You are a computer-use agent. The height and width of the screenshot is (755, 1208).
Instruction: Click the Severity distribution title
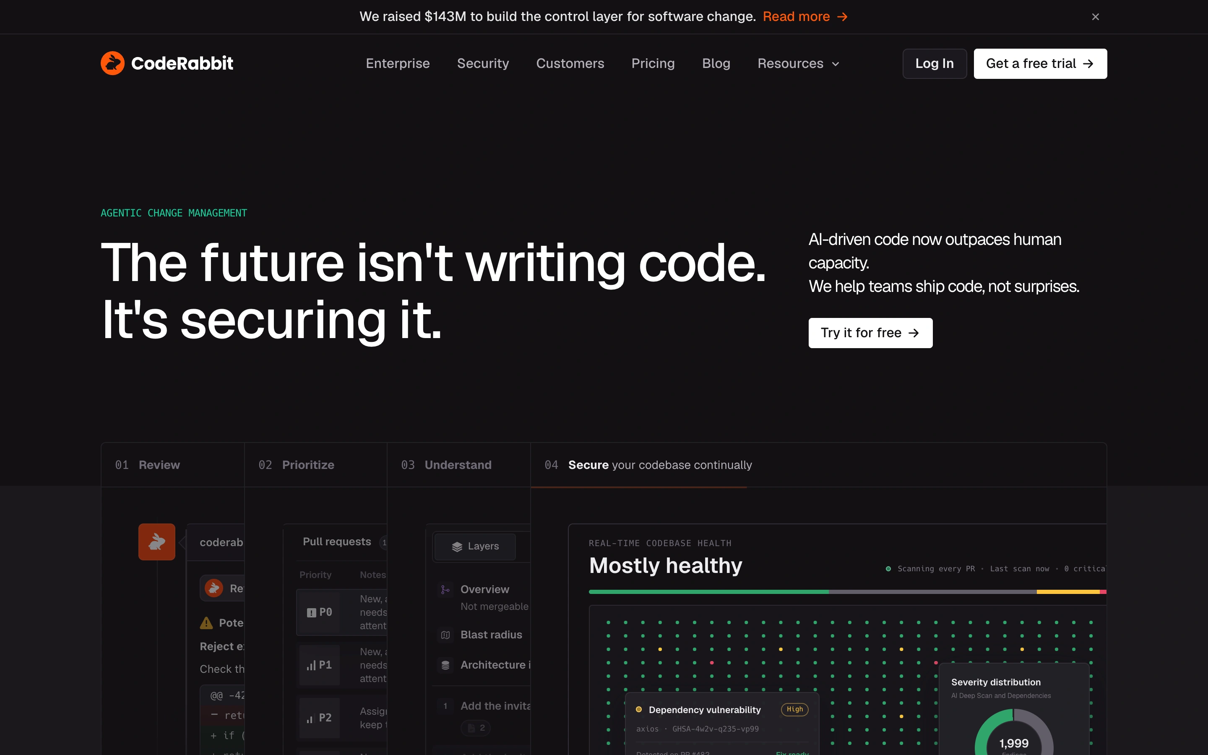pyautogui.click(x=995, y=682)
